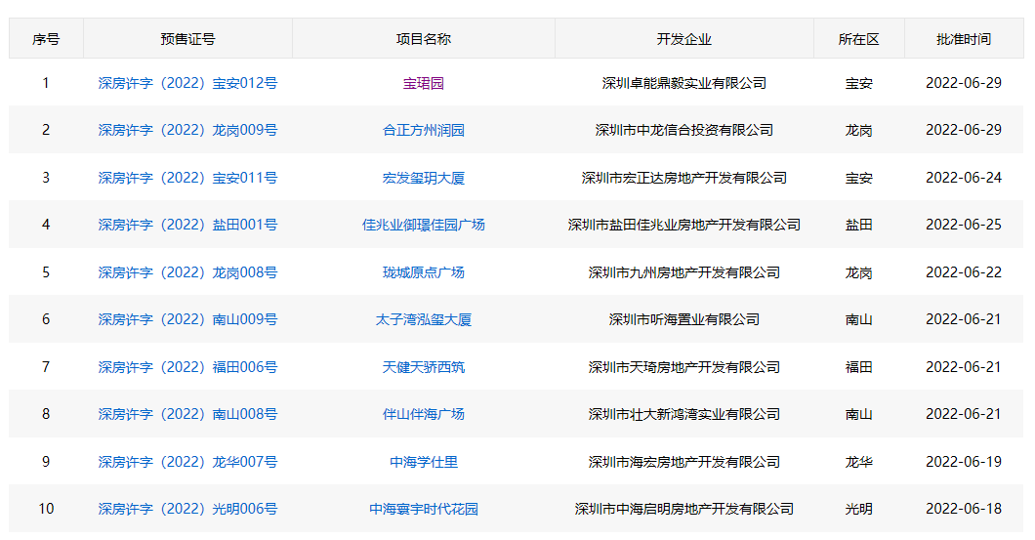
Task: Click the 序号 column header
Action: tap(46, 39)
